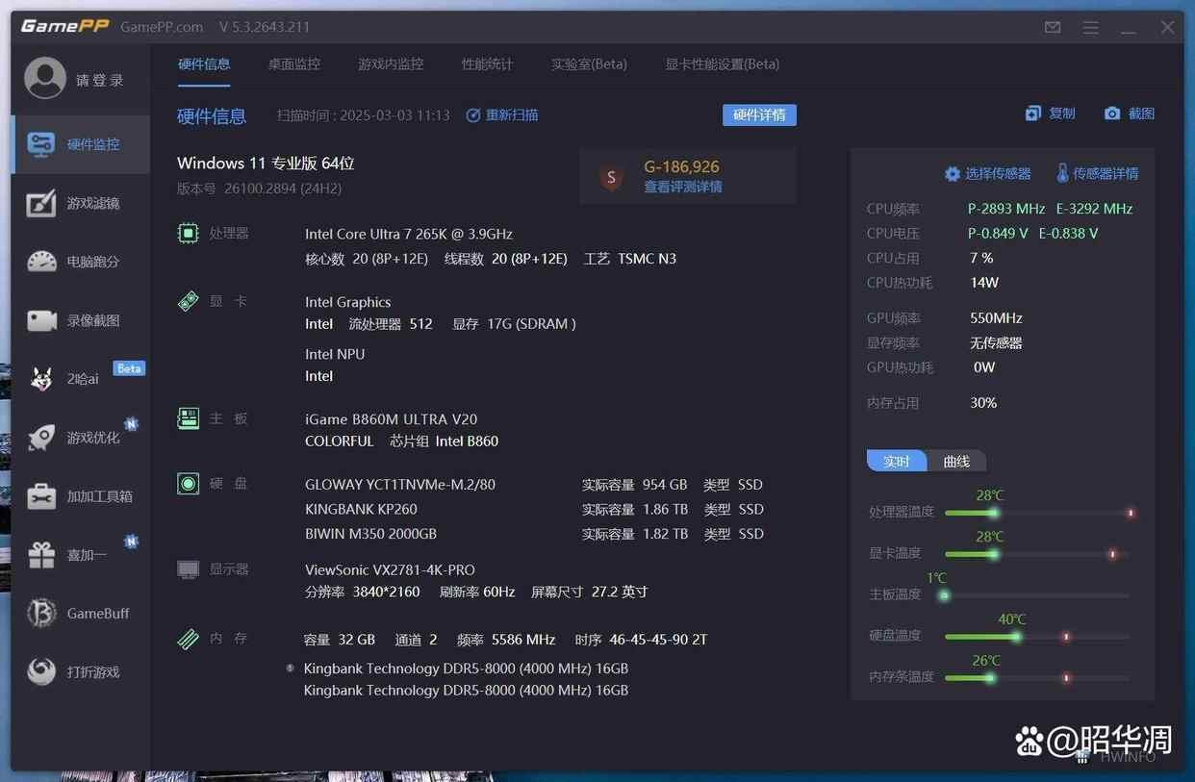Open the 喜加一 gift icon

41,555
